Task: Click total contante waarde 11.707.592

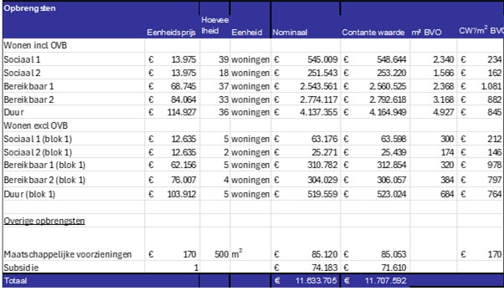Action: point(385,281)
